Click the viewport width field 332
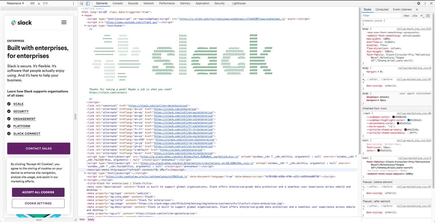The image size is (435, 222). pyautogui.click(x=32, y=3)
